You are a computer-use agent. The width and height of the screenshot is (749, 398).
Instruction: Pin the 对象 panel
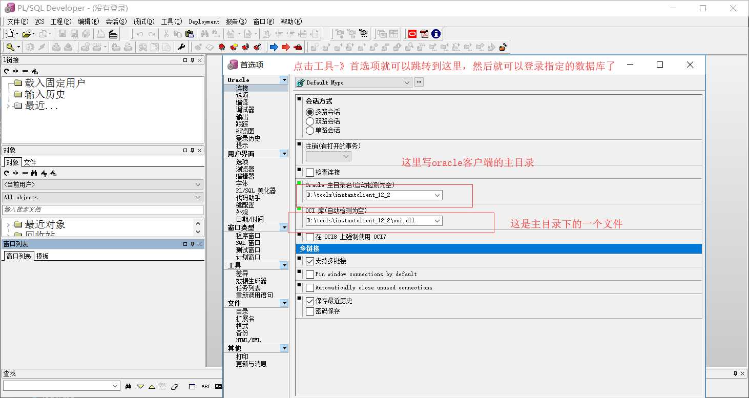192,150
